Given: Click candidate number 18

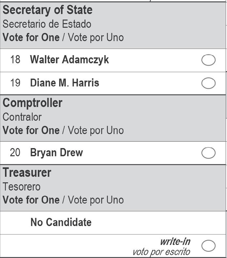Looking at the screenshot, I should [15, 60].
